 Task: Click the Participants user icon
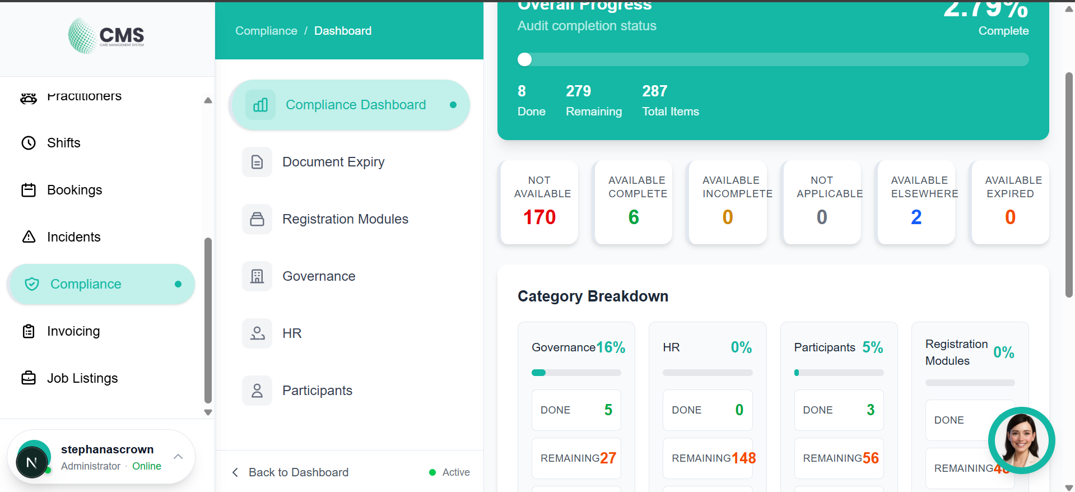tap(257, 391)
